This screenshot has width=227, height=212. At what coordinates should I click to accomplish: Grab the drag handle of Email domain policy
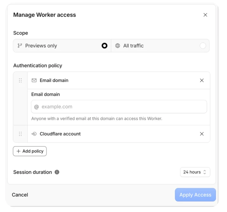[x=20, y=81]
